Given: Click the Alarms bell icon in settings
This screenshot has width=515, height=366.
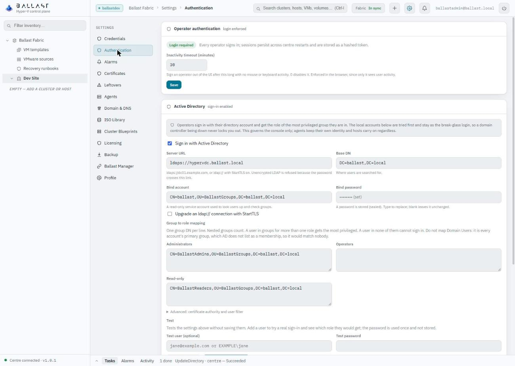Looking at the screenshot, I should (99, 62).
